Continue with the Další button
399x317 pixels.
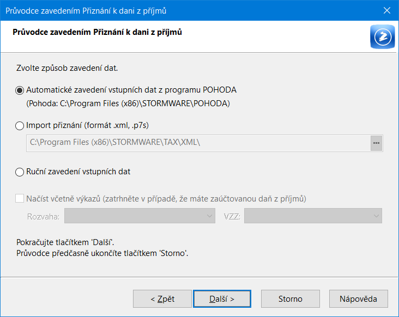222,298
